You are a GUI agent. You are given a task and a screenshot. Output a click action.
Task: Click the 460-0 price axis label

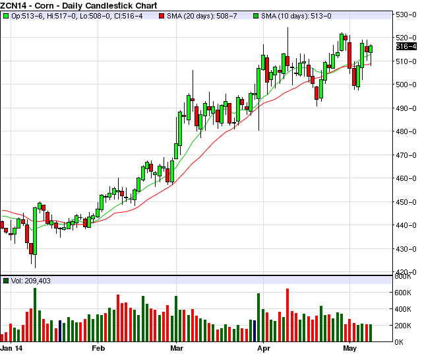[x=406, y=178]
